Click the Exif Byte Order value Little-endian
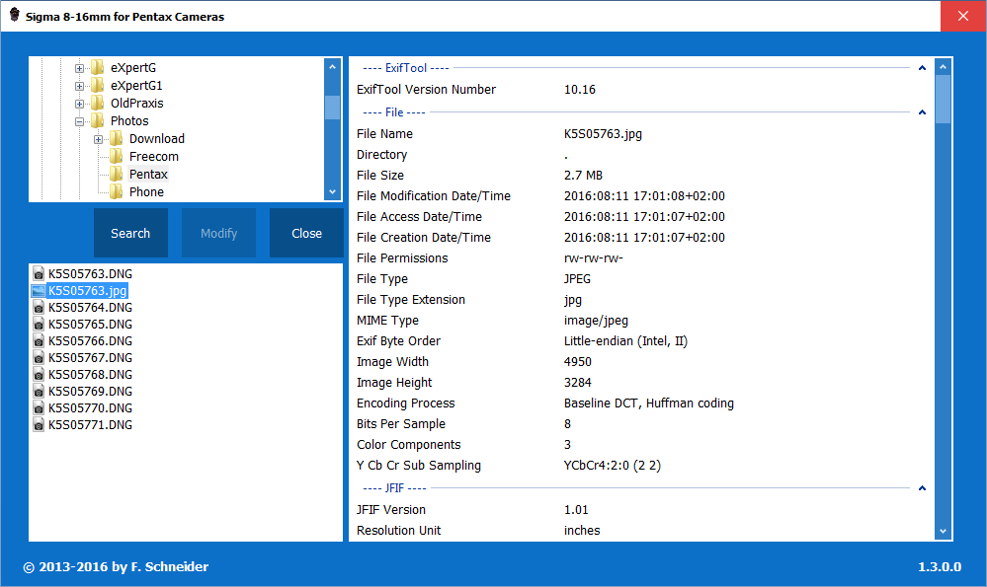 (625, 341)
